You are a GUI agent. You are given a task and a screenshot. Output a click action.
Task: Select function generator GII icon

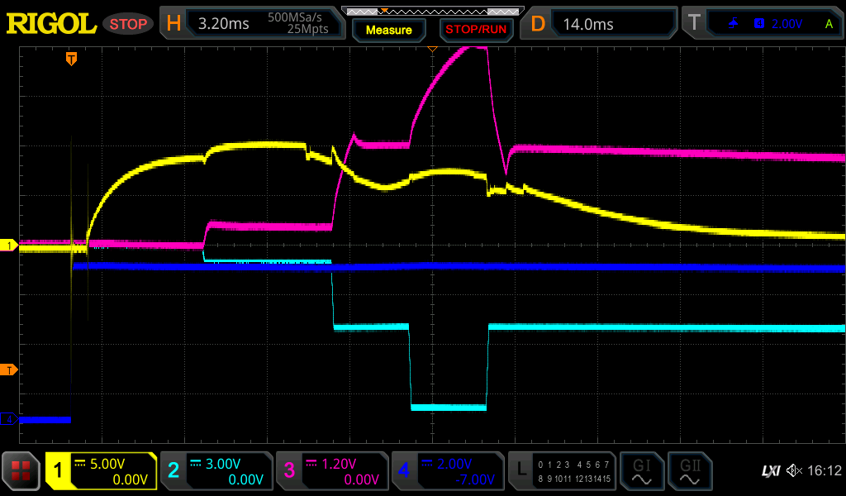tap(689, 471)
